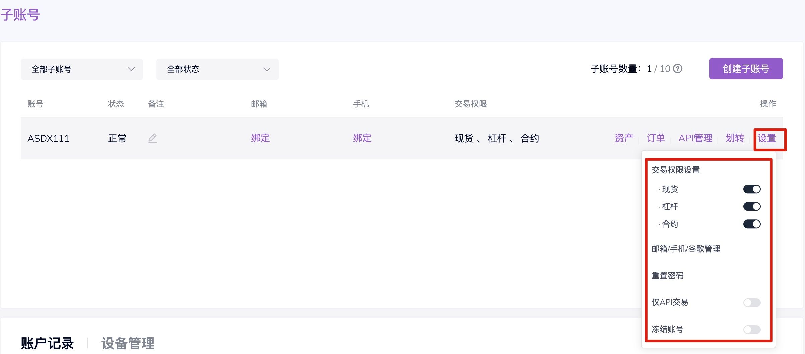
Task: Enable the 冻结账号 freeze account switch
Action: [752, 330]
